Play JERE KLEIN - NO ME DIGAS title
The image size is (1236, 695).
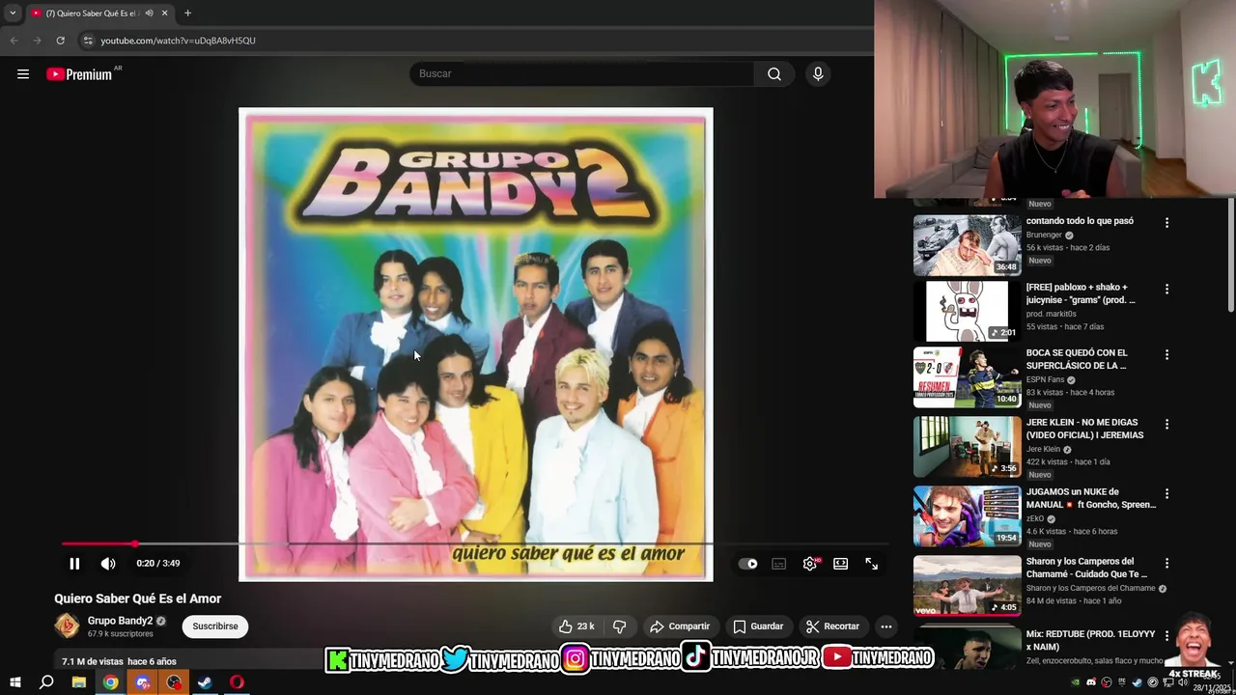pos(1084,429)
